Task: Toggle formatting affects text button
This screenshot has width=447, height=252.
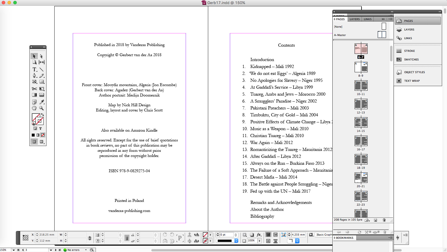Action: [x=40, y=128]
